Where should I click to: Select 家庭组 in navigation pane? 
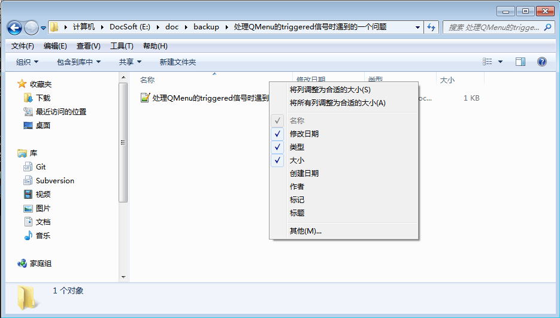click(x=40, y=264)
